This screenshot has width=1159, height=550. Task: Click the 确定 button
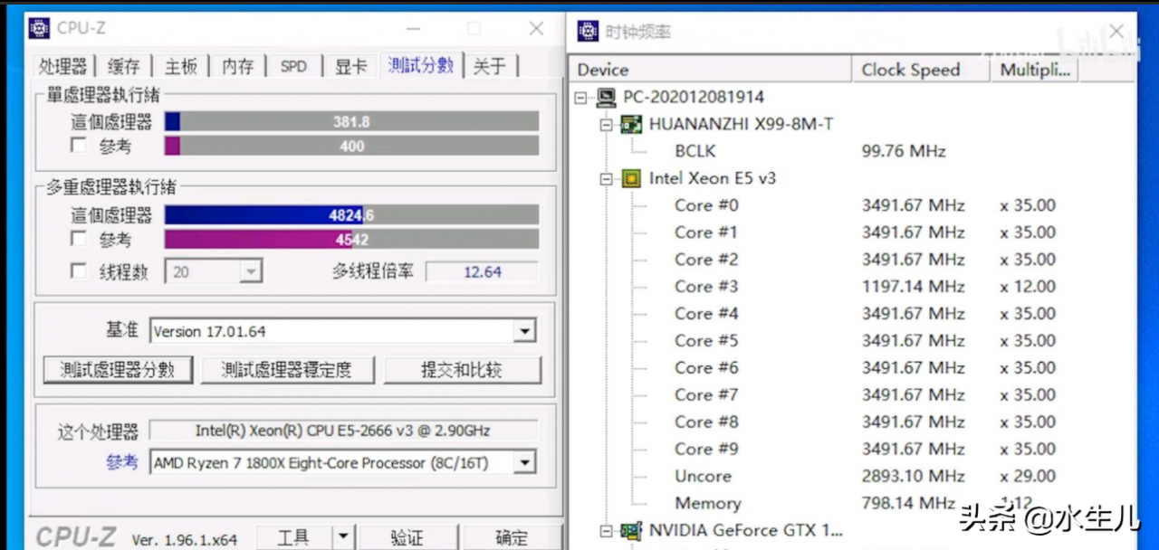511,537
